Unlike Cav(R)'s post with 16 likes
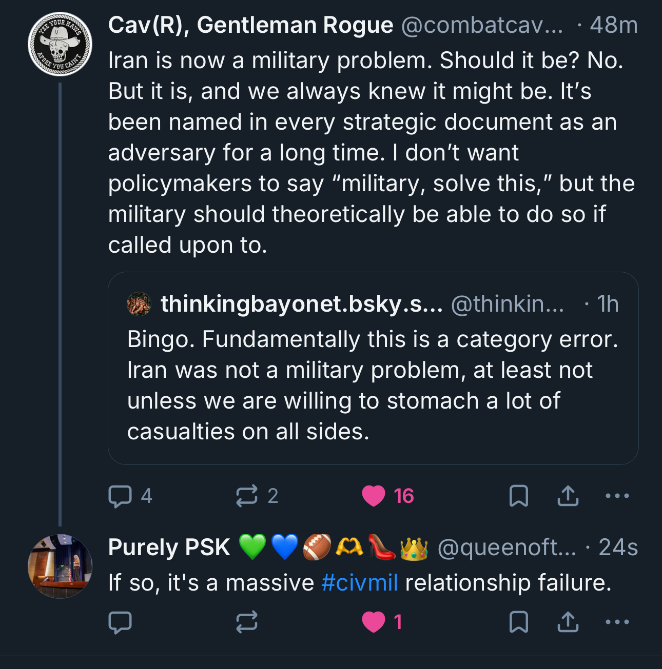662x669 pixels. 374,496
